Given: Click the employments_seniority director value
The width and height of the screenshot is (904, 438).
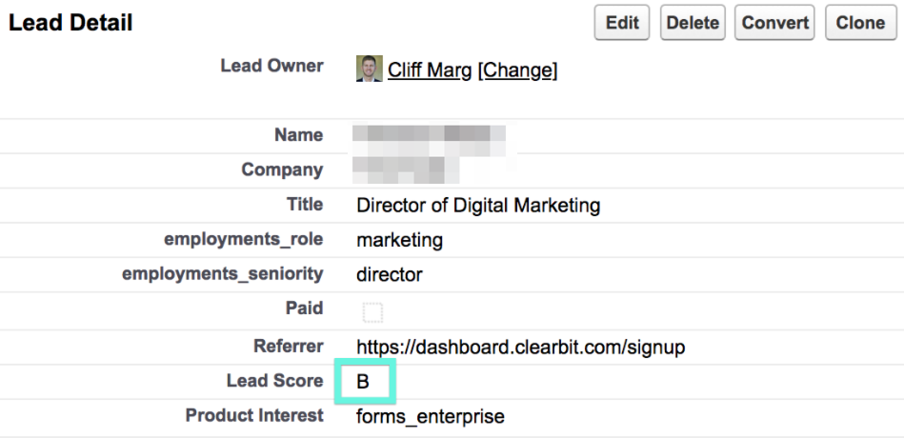Looking at the screenshot, I should pos(390,274).
